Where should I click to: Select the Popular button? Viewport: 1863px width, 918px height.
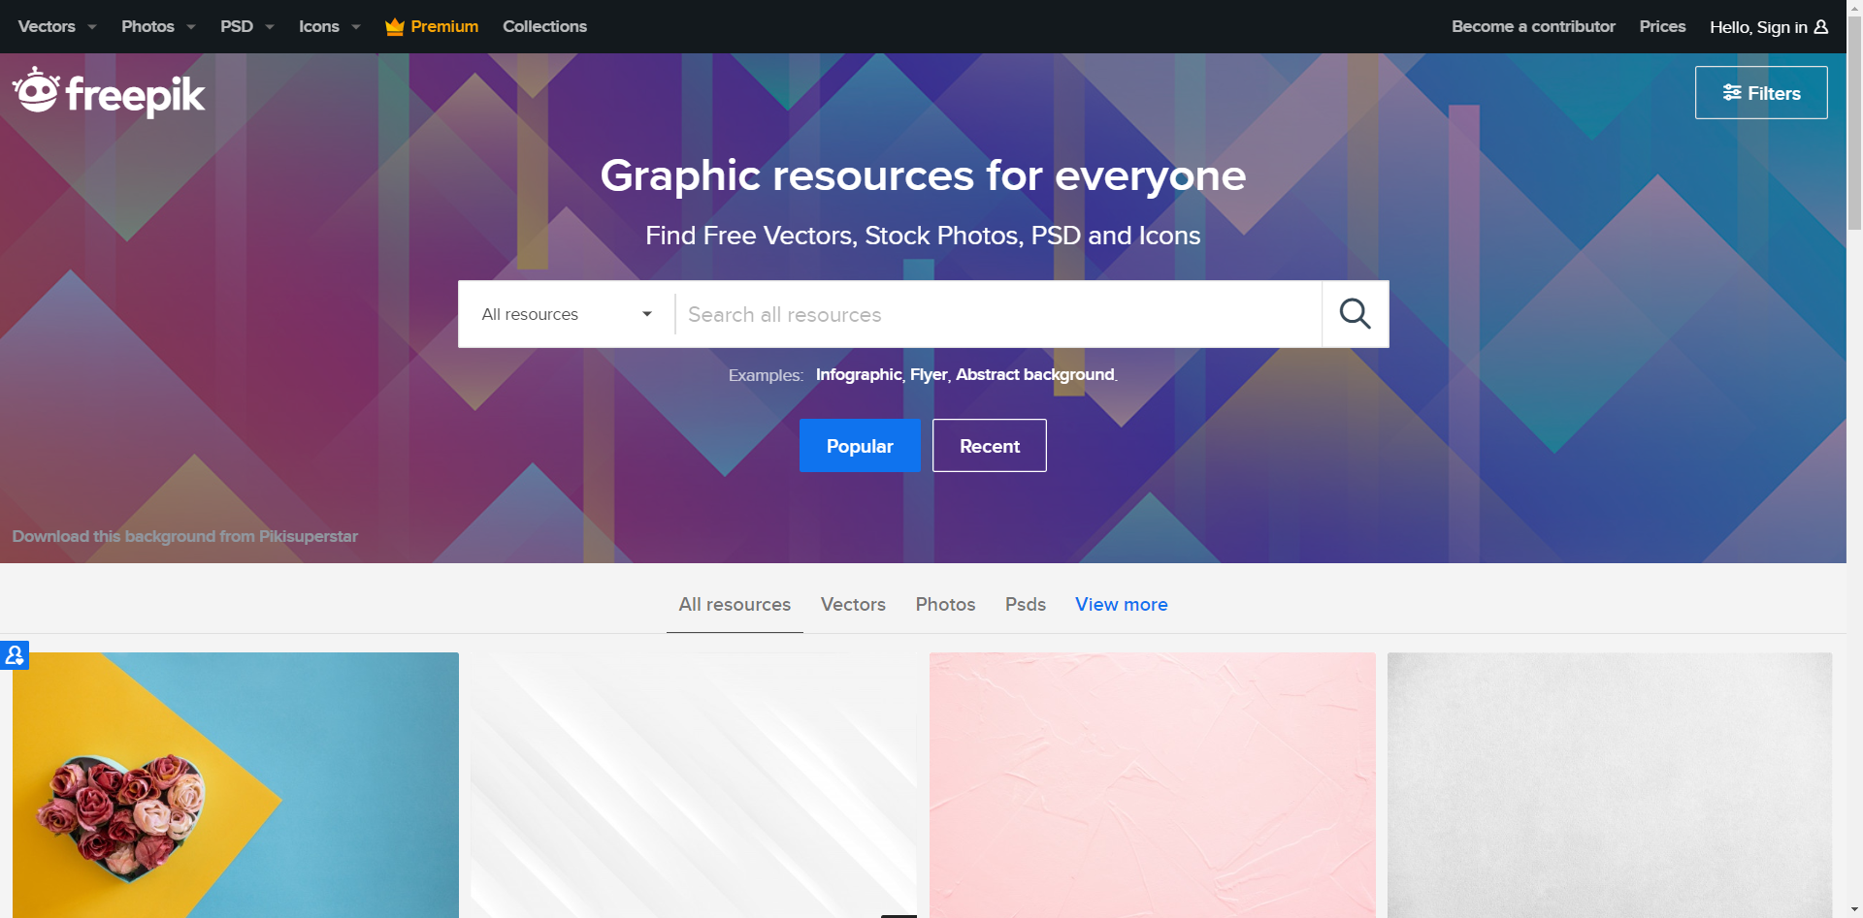pos(860,446)
